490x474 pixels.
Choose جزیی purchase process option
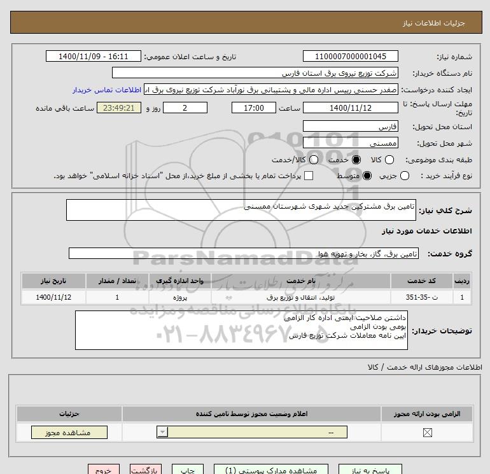tap(404, 176)
